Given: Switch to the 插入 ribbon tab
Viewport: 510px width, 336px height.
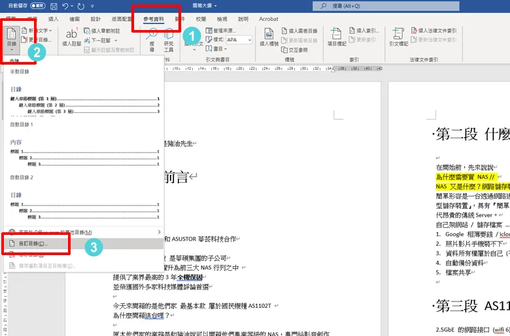Looking at the screenshot, I should 54,19.
